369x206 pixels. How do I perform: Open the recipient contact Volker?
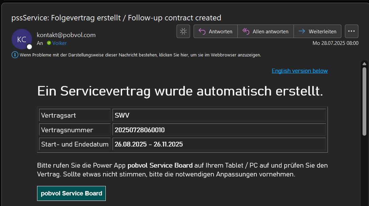point(60,43)
